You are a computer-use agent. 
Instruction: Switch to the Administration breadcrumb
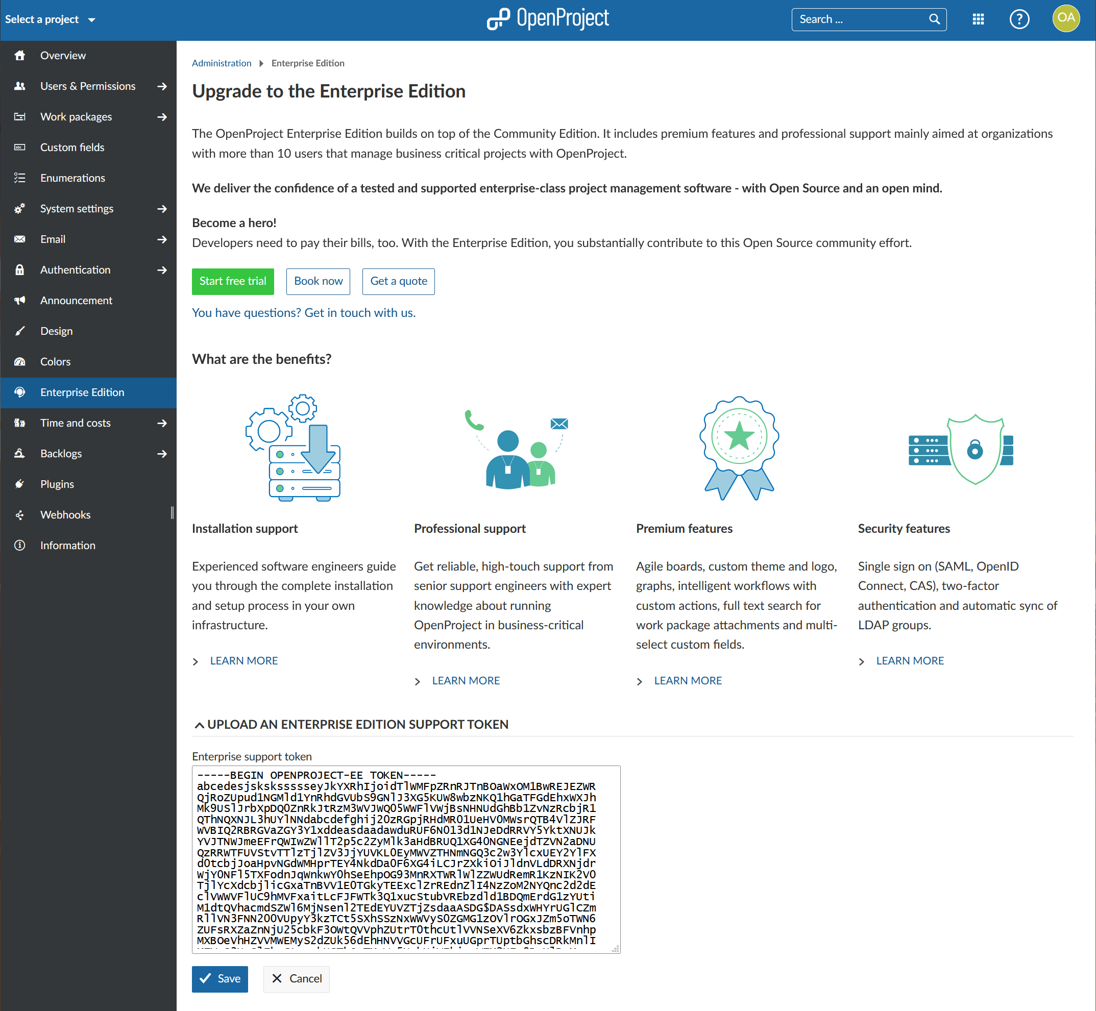click(x=221, y=63)
